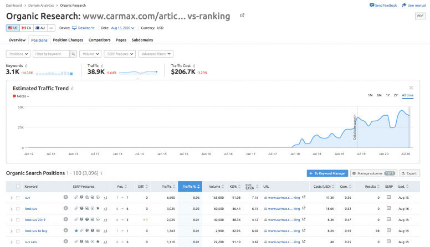The width and height of the screenshot is (430, 247).
Task: Click the Filter by keyword input field
Action: pos(51,54)
